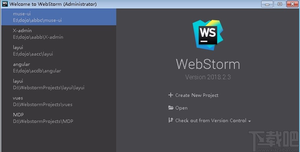Click the version control checkout icon

pyautogui.click(x=171, y=120)
